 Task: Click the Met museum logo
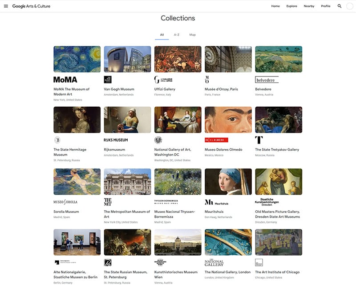pos(108,202)
